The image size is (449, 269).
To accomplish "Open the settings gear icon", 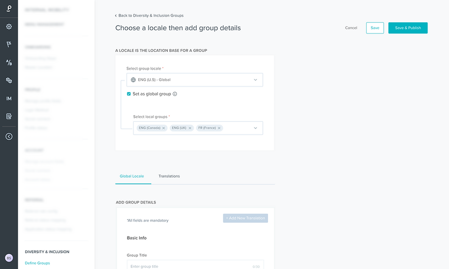I will click(9, 27).
